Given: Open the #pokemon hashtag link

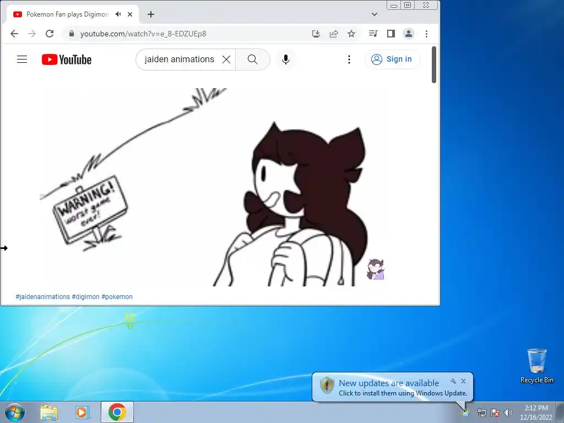Looking at the screenshot, I should (117, 297).
